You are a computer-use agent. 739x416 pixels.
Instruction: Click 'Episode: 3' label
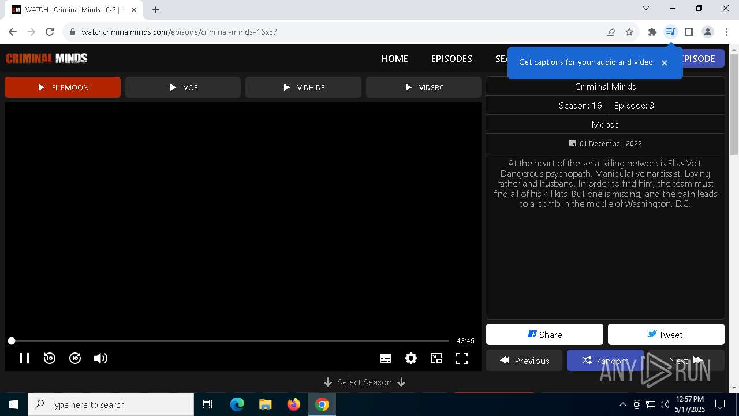pyautogui.click(x=634, y=105)
